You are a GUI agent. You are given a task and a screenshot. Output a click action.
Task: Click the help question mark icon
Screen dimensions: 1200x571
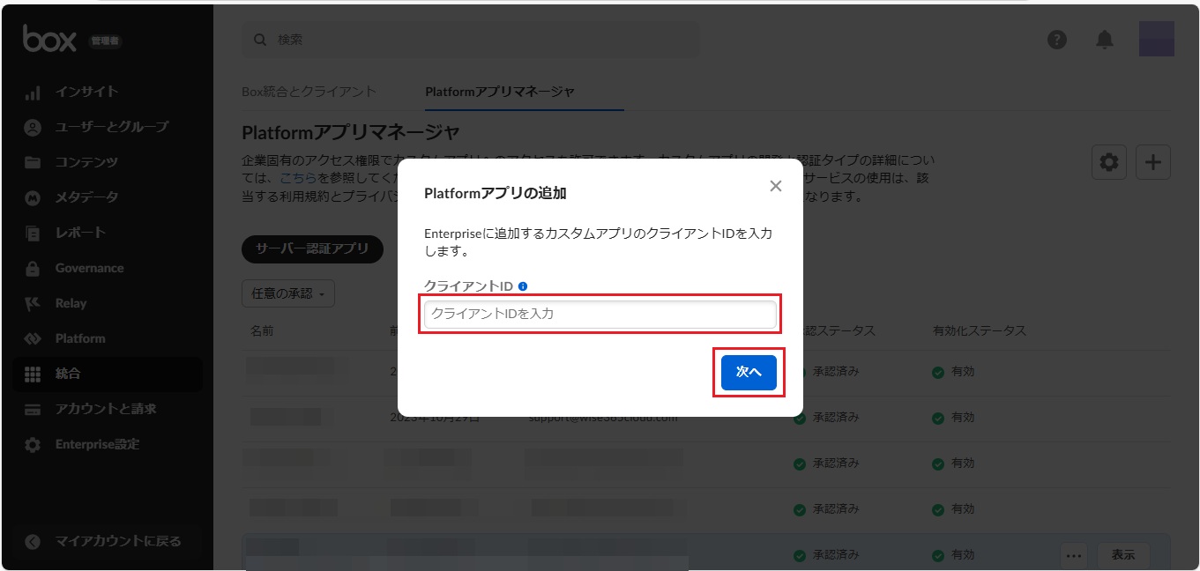tap(1057, 40)
